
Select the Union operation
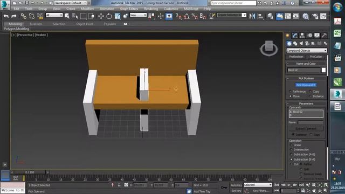click(291, 145)
